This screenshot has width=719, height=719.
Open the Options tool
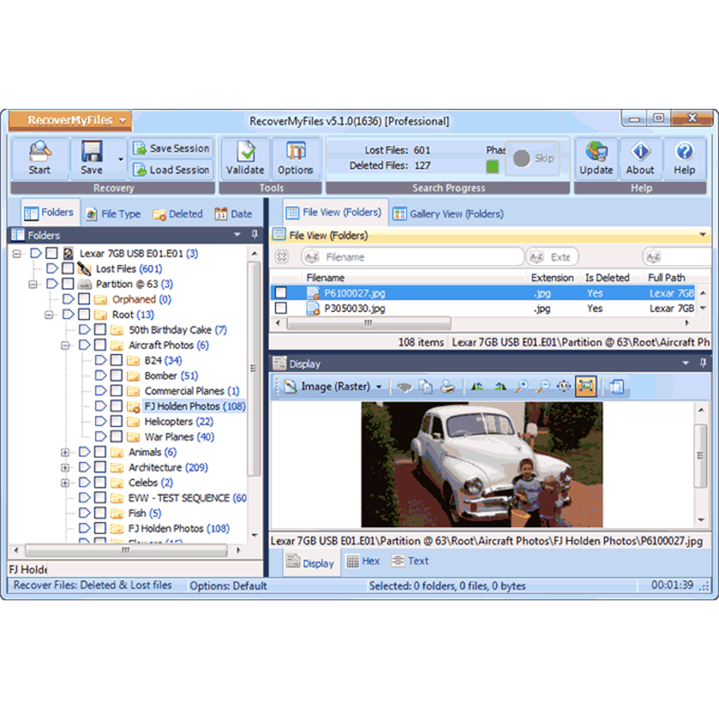point(296,158)
